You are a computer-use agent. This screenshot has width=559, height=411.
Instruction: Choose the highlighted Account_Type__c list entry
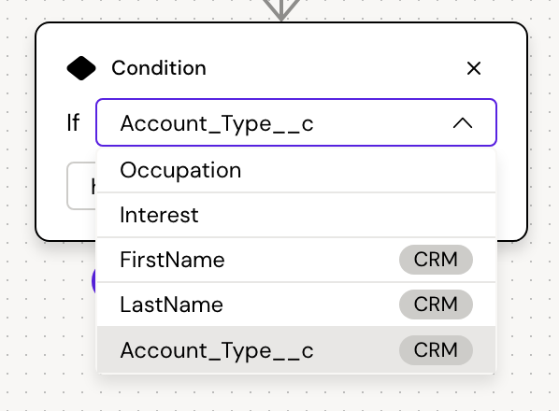296,350
